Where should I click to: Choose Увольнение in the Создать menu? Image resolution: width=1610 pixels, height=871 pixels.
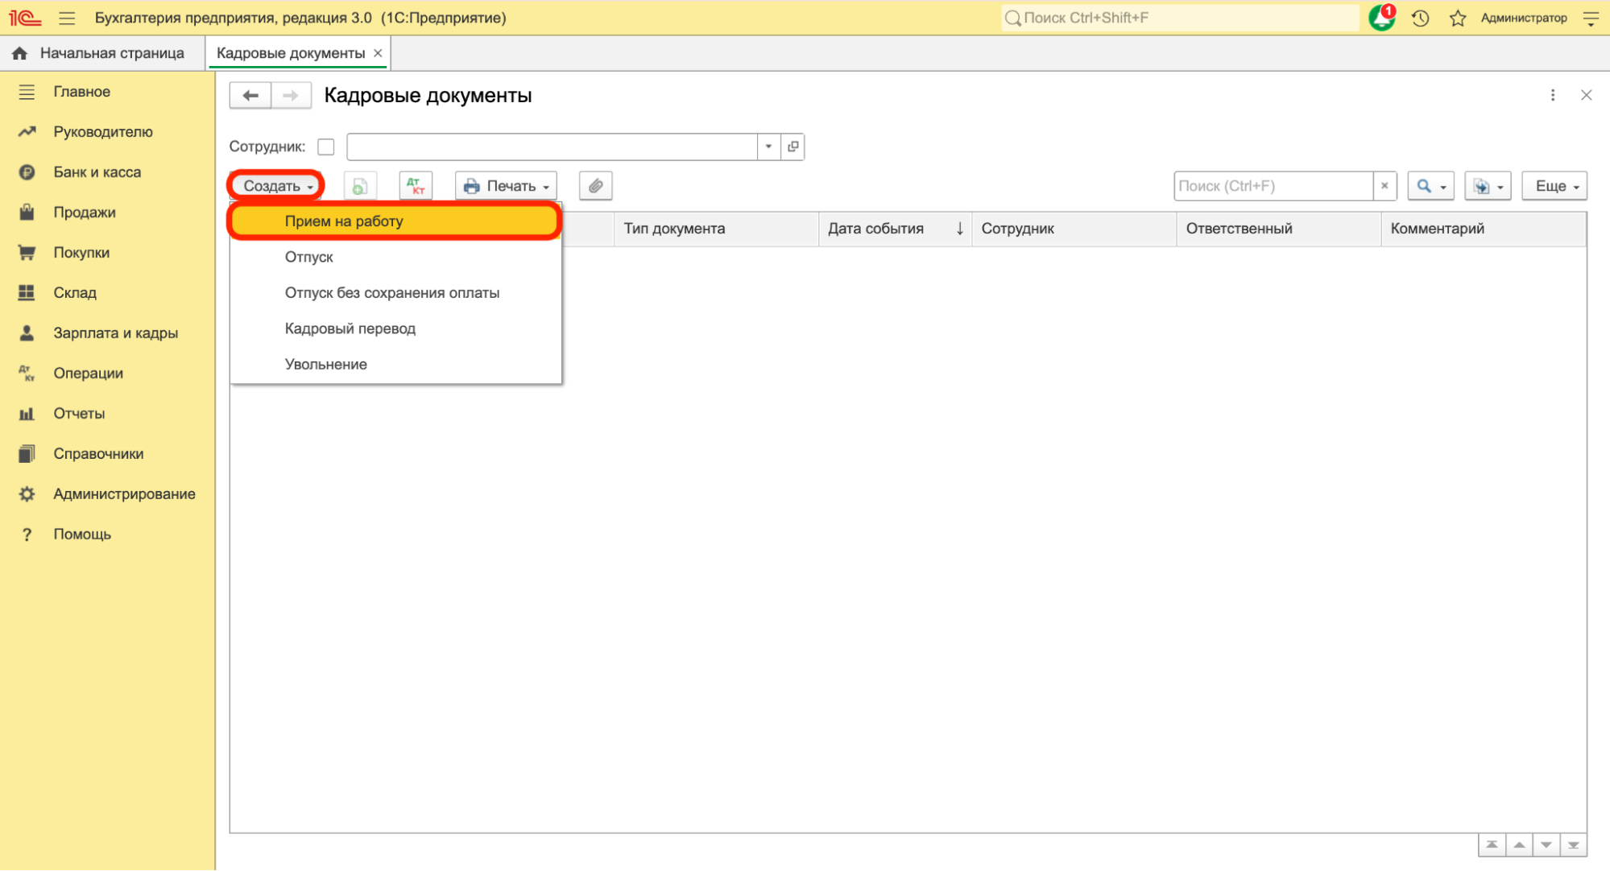[325, 364]
